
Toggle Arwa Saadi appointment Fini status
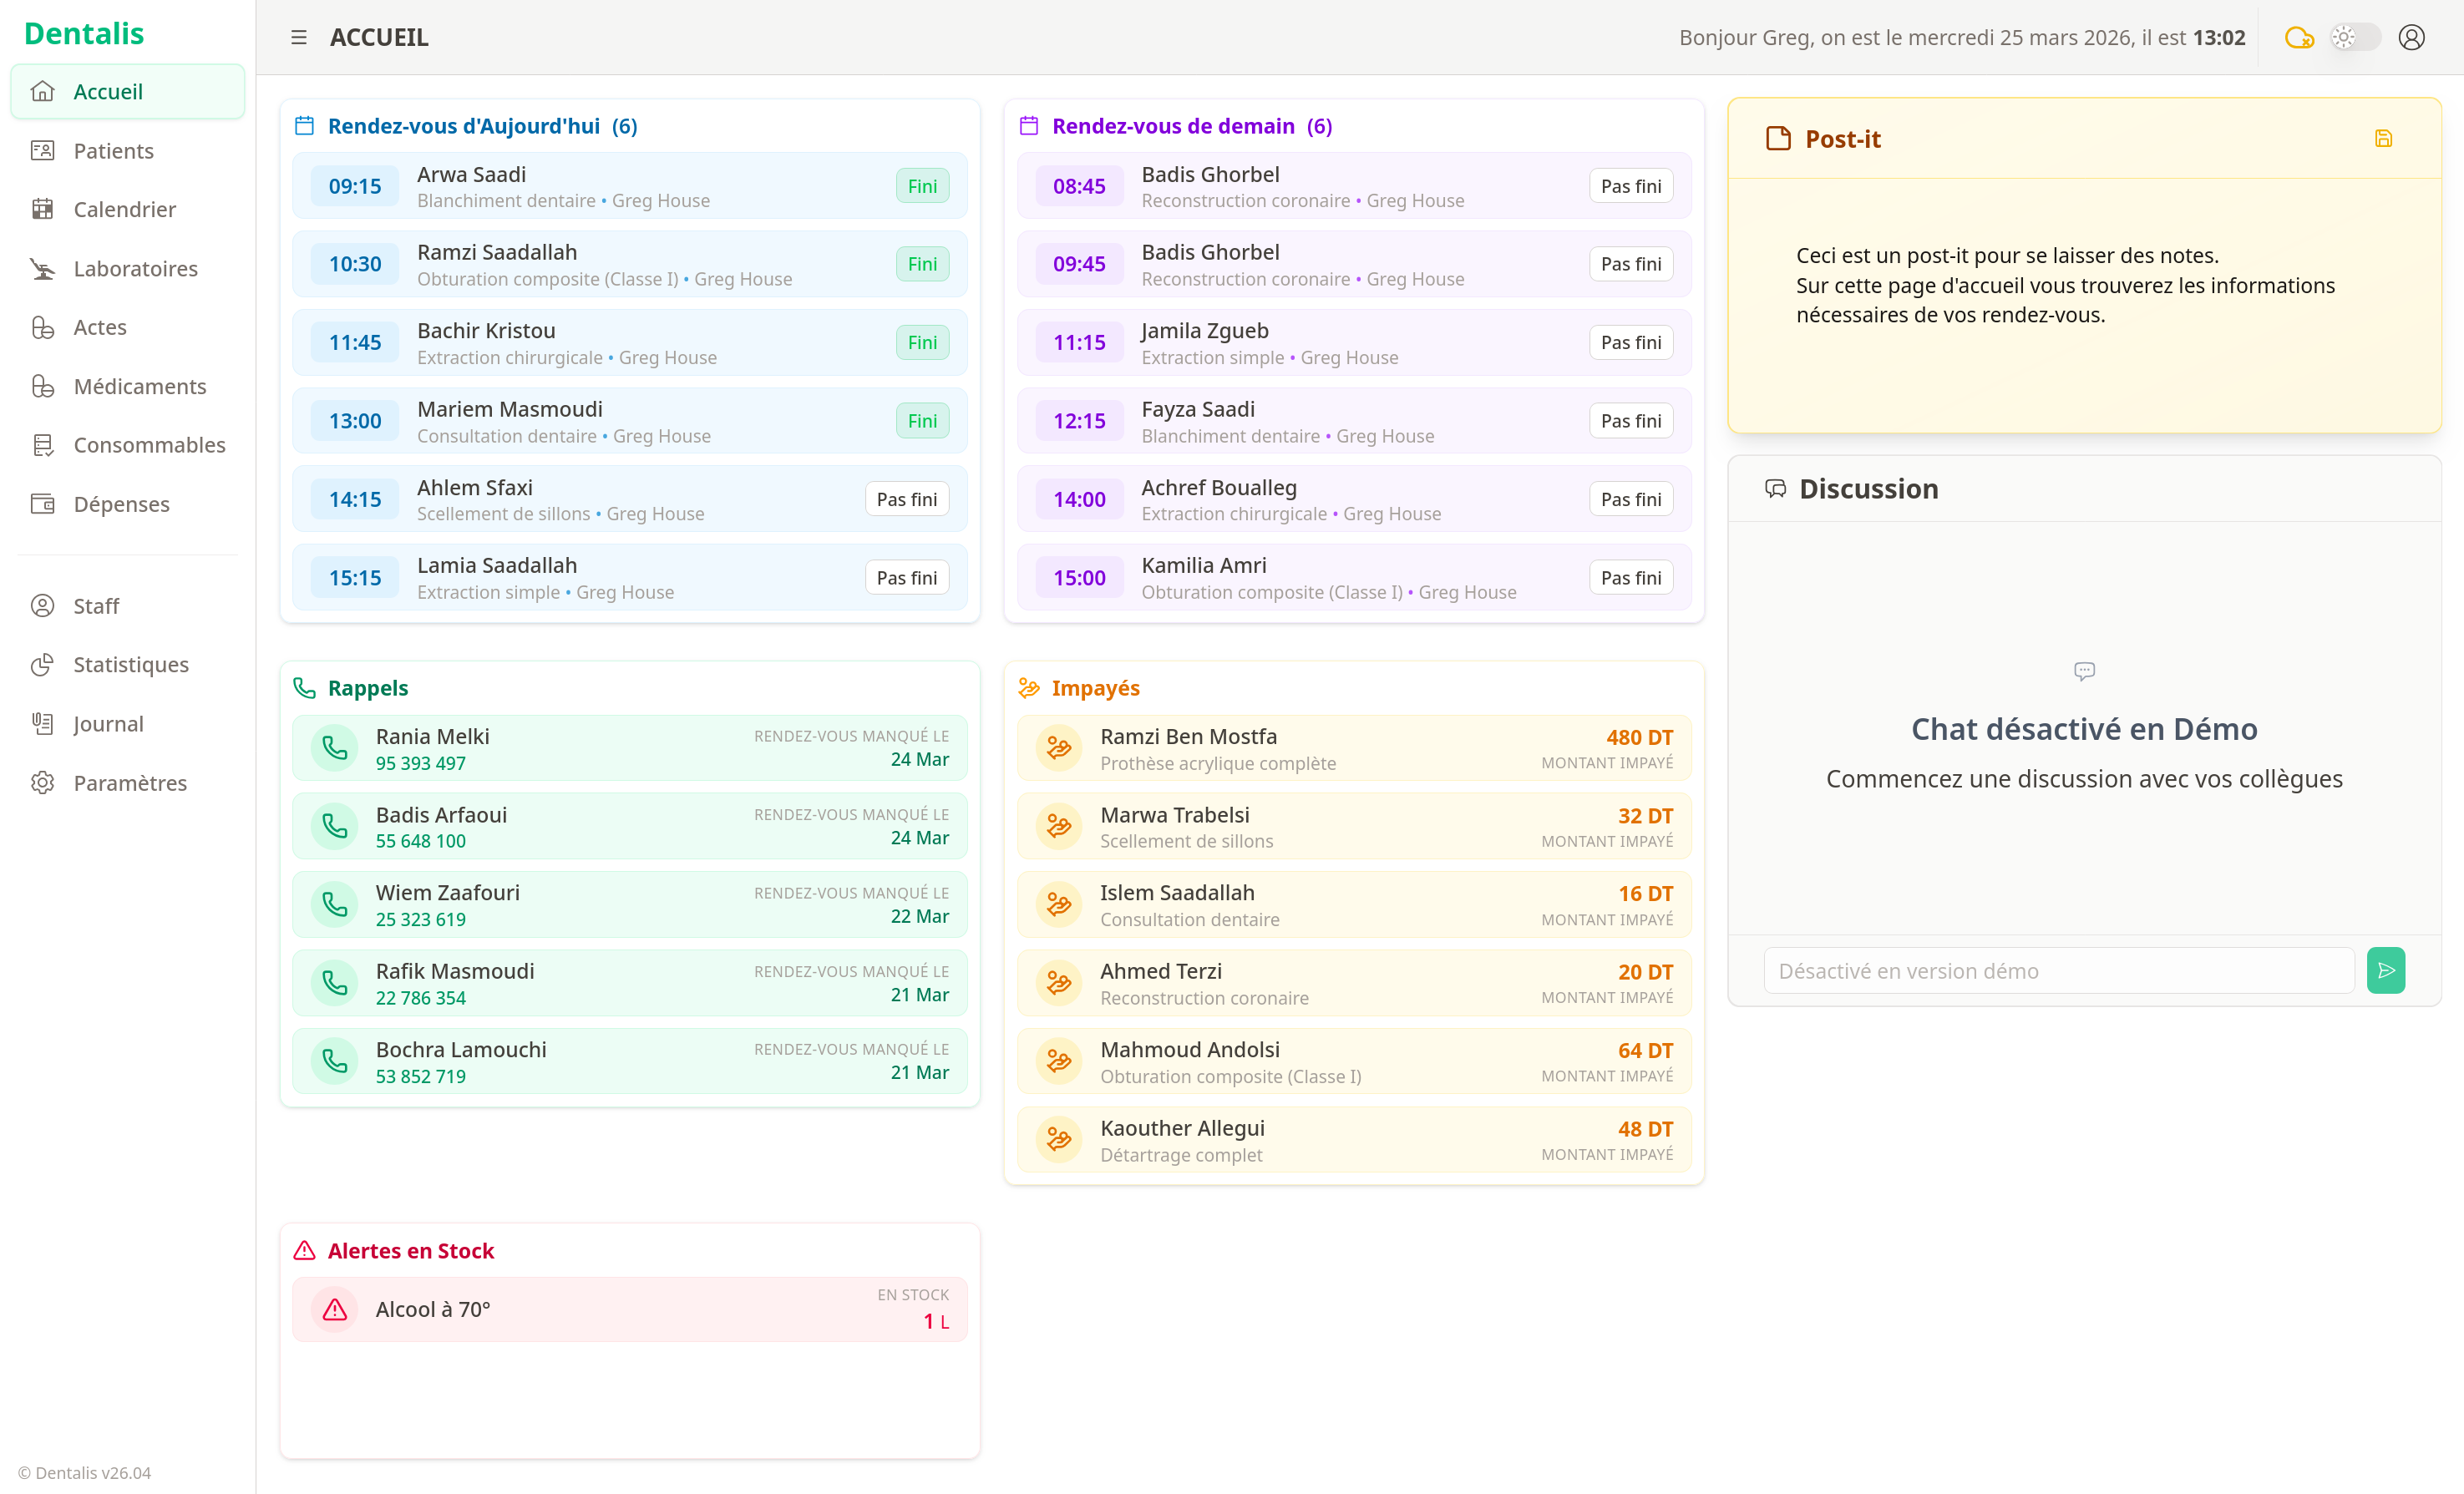(921, 186)
